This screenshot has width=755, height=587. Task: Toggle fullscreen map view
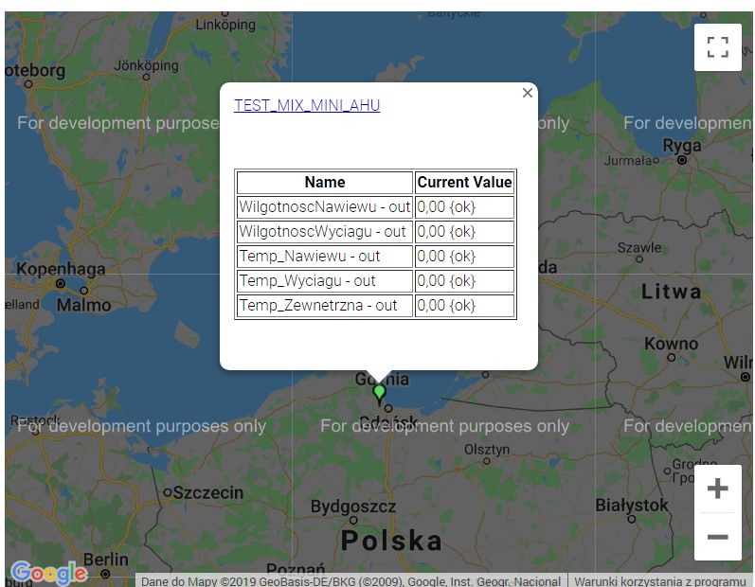coord(717,47)
